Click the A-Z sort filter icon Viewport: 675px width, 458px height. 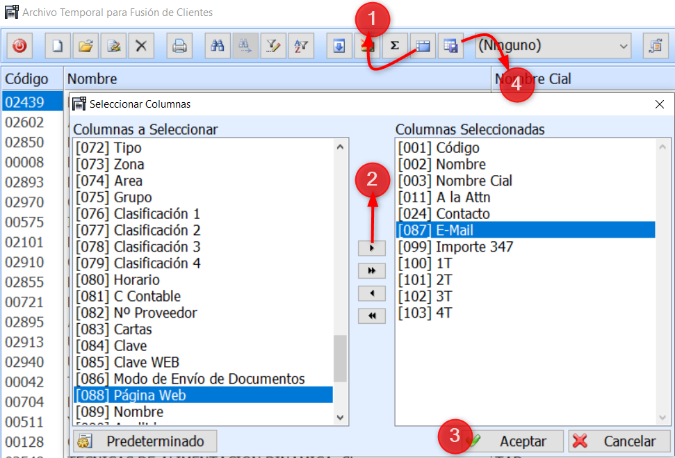tap(301, 47)
